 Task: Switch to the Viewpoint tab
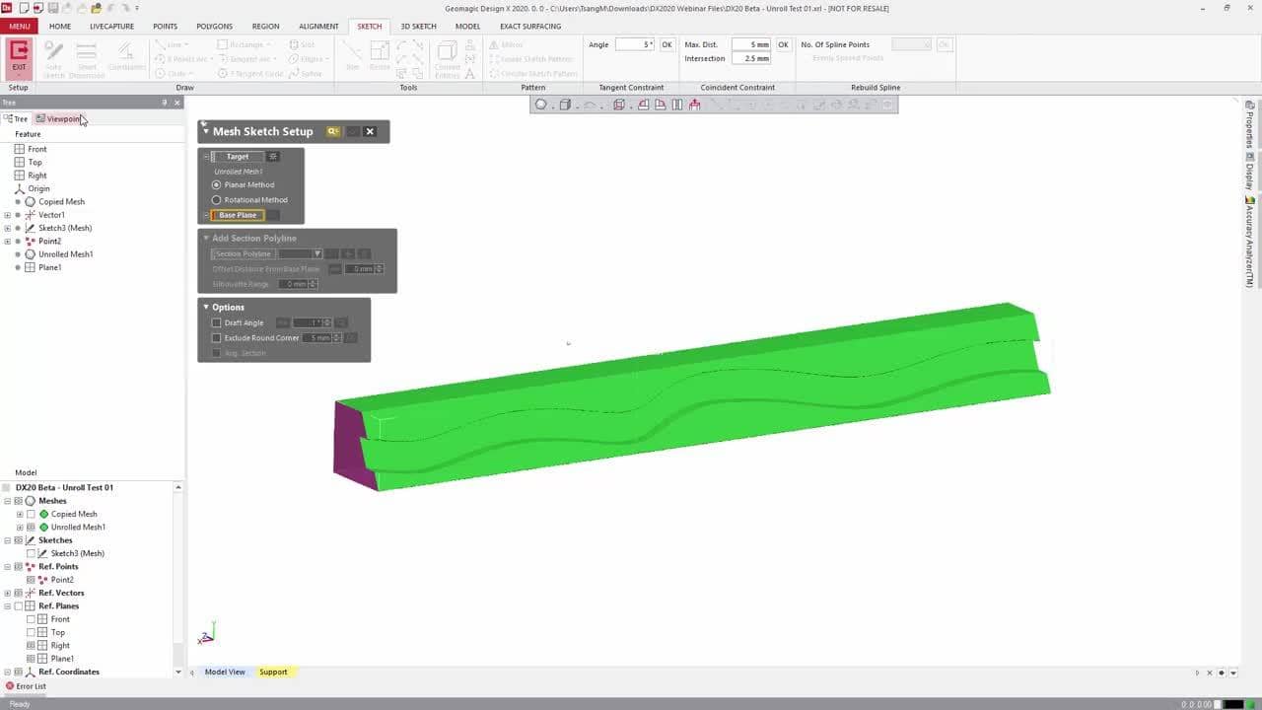tap(59, 119)
